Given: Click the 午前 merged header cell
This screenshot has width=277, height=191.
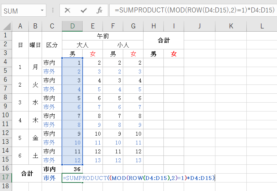Looking at the screenshot, I should tap(103, 36).
